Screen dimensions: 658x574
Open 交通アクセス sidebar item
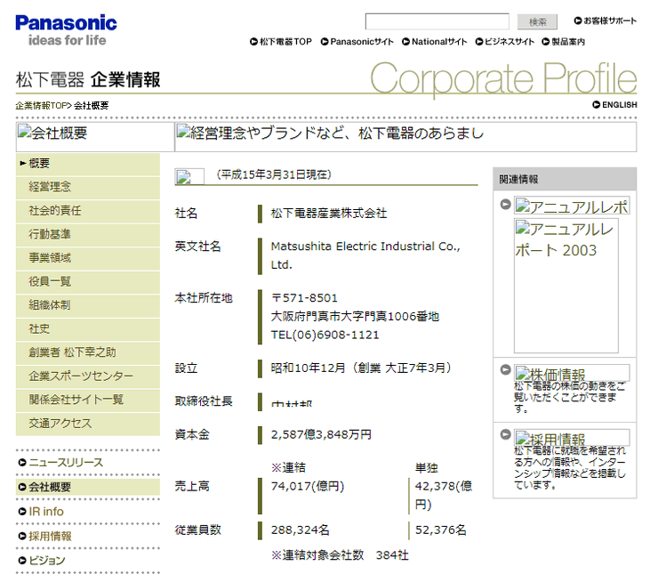pyautogui.click(x=88, y=424)
